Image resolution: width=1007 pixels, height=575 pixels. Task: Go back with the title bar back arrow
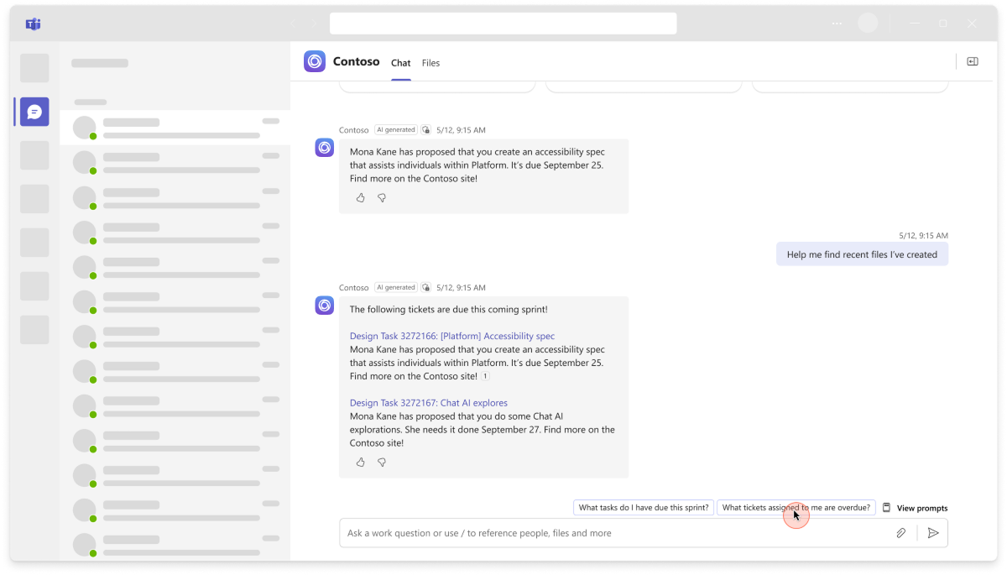[292, 24]
